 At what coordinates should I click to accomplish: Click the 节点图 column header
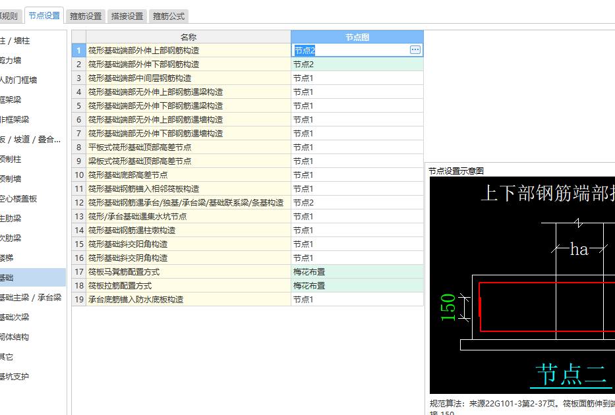tap(357, 37)
